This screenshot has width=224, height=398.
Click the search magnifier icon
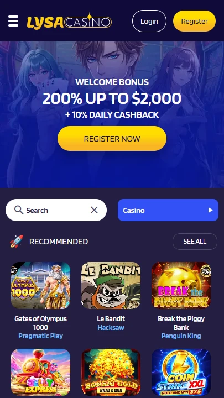pyautogui.click(x=19, y=210)
